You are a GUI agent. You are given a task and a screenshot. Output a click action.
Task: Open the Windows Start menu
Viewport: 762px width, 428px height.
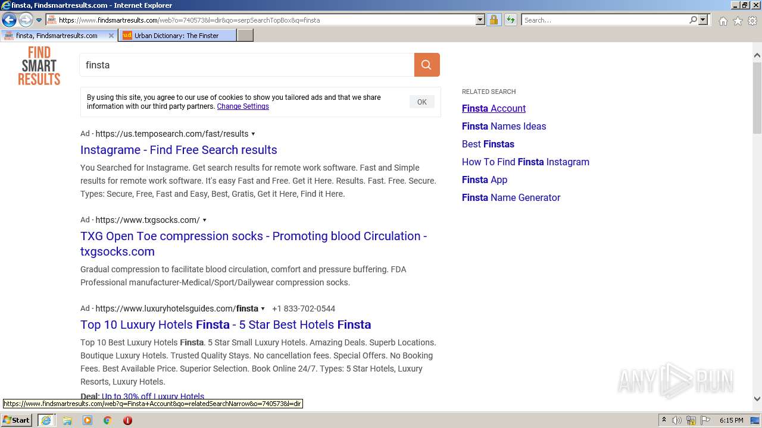tap(17, 420)
